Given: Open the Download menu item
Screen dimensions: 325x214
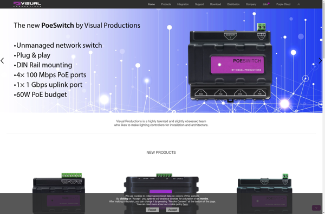Looking at the screenshot, I should click(216, 4).
